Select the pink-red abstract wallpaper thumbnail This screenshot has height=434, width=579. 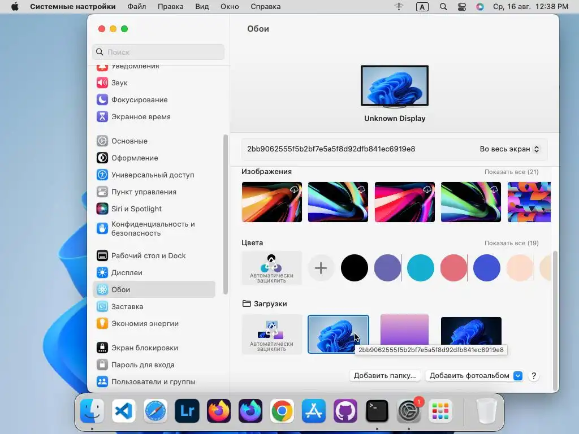coord(405,202)
